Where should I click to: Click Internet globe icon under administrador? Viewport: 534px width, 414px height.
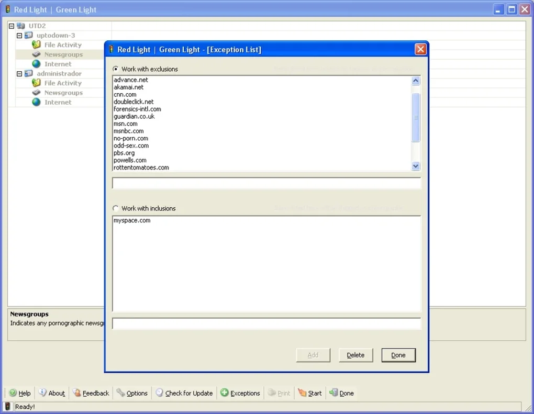(36, 102)
